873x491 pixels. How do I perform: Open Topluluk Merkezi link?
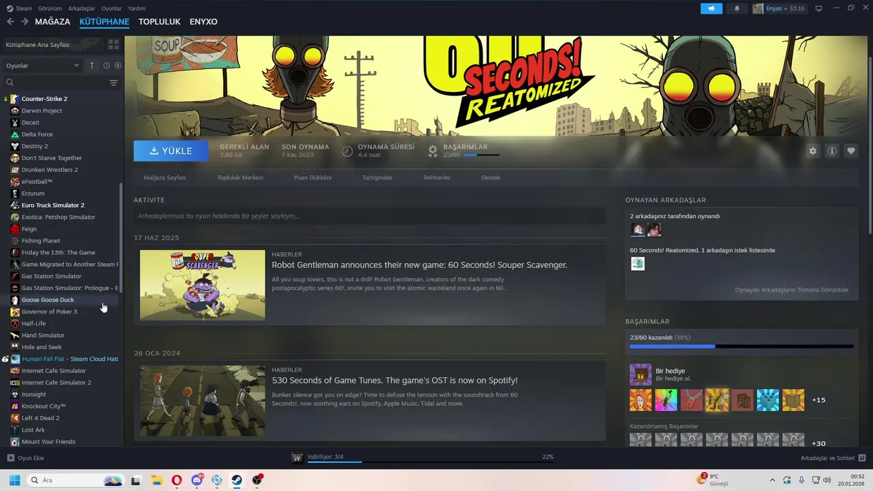240,177
